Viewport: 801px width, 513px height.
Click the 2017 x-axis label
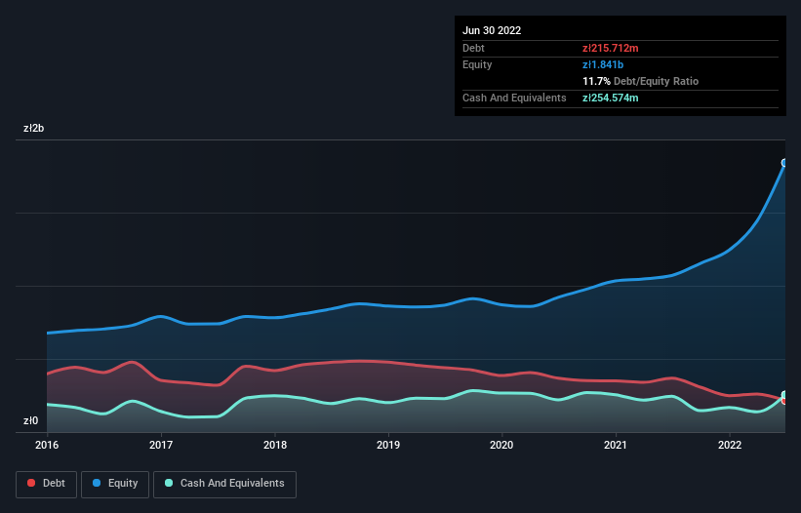[161, 445]
